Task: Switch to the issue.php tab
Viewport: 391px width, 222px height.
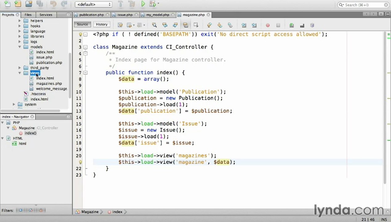Action: point(125,15)
